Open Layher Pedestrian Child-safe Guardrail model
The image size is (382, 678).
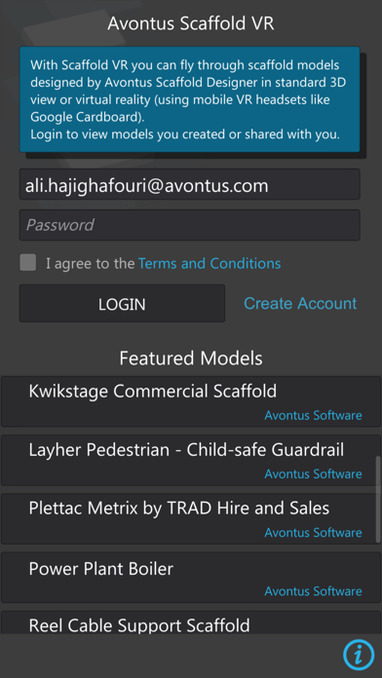[x=191, y=460]
